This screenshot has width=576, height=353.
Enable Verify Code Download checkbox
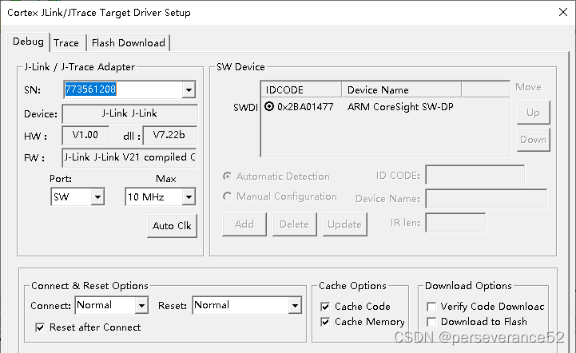431,307
